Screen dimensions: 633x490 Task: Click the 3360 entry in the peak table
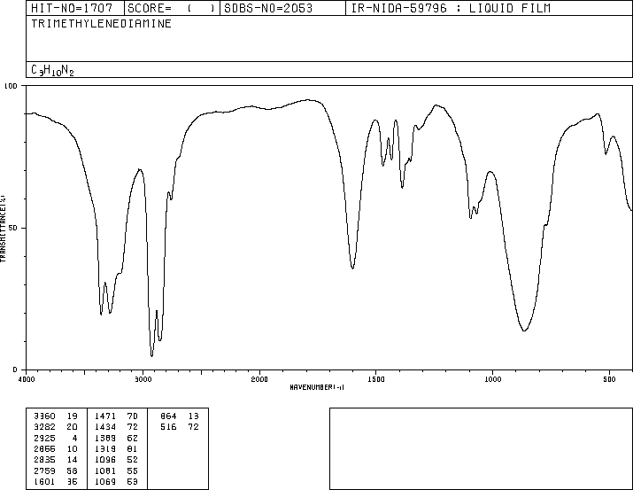click(44, 416)
